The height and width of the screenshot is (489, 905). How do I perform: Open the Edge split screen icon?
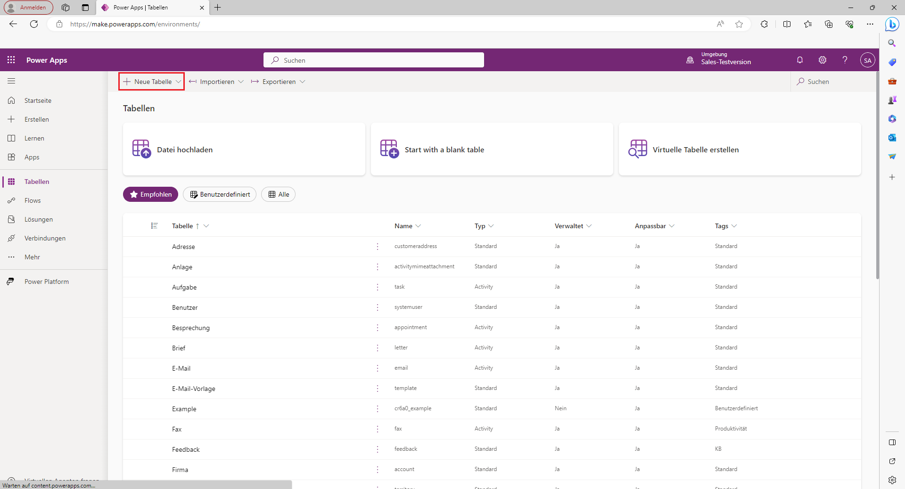pyautogui.click(x=787, y=24)
